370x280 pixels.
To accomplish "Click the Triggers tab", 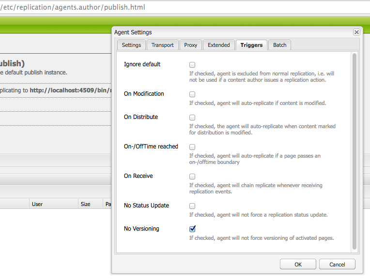I will pyautogui.click(x=251, y=45).
